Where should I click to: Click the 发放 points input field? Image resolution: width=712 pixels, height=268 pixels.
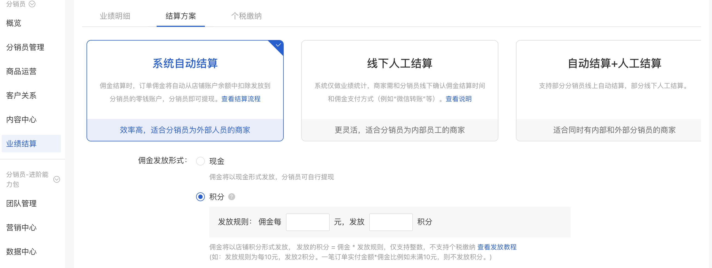click(391, 222)
